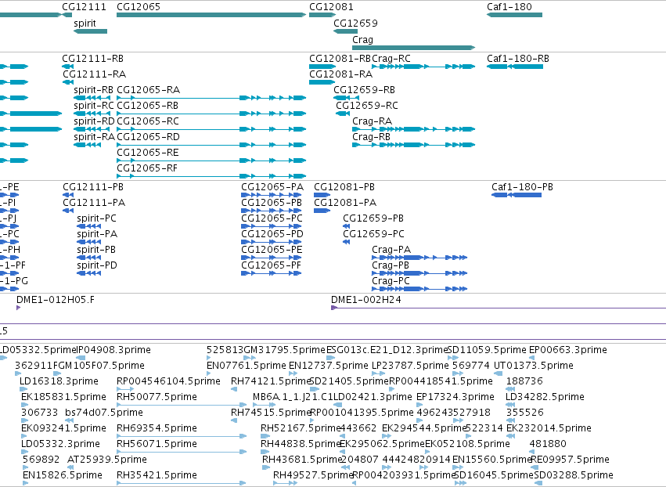Select EST RH56071.5prime label
The width and height of the screenshot is (666, 487).
(157, 444)
